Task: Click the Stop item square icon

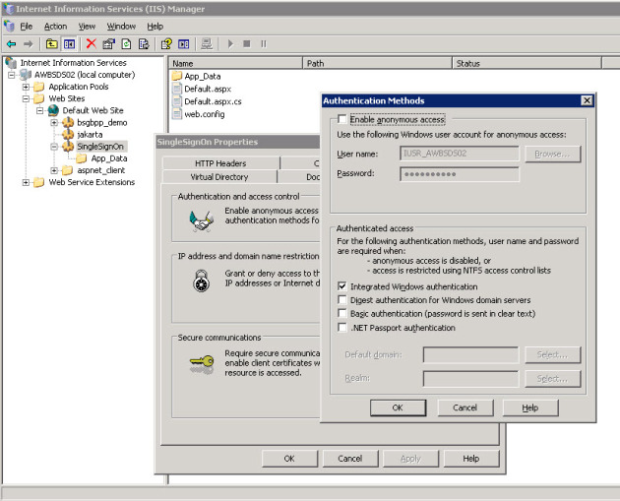Action: [247, 44]
